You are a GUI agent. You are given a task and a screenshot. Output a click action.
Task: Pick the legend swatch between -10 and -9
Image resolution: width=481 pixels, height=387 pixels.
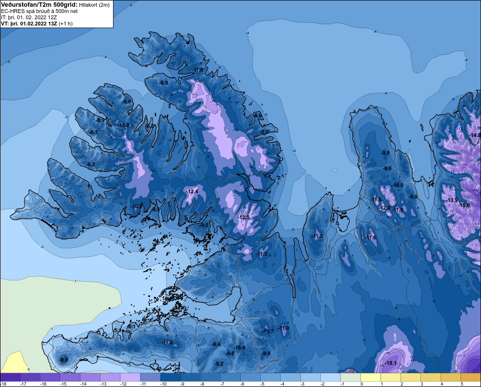(170, 377)
